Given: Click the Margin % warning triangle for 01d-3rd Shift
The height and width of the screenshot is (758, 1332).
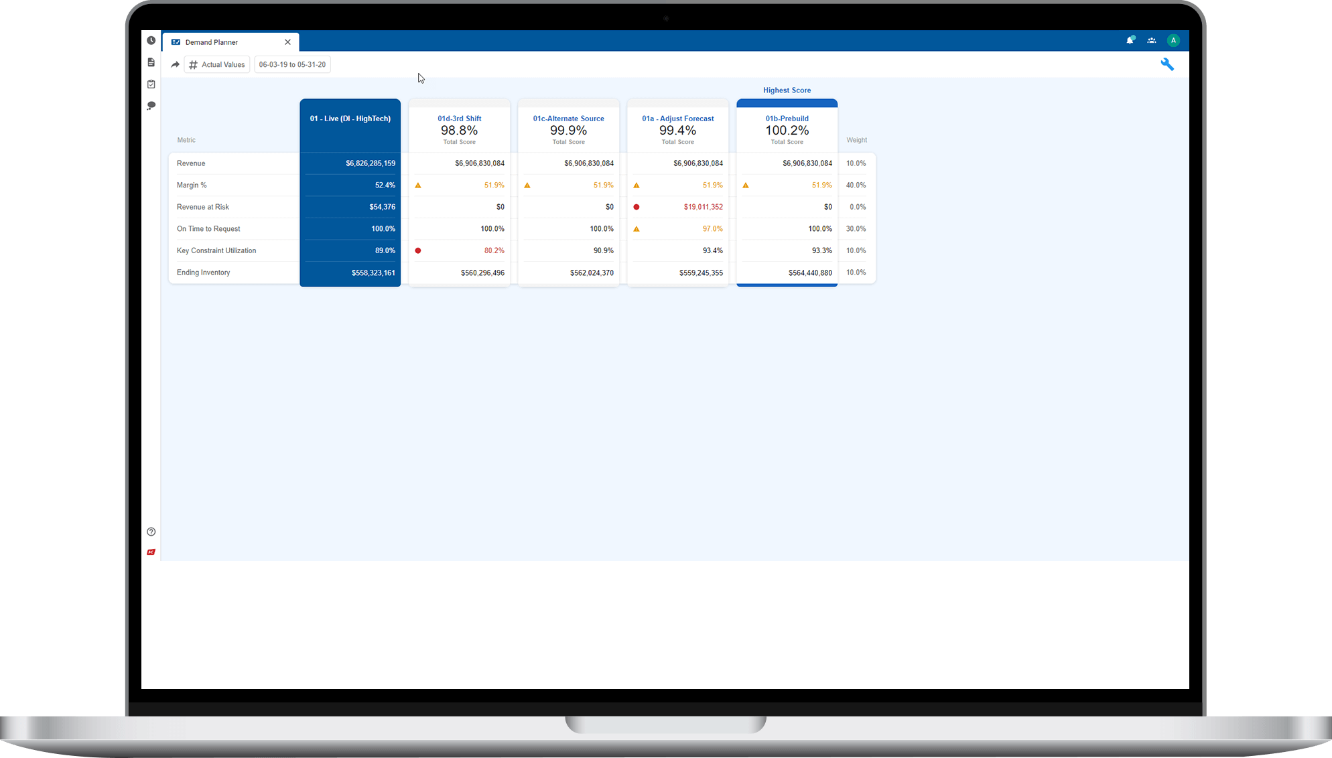Looking at the screenshot, I should [418, 185].
